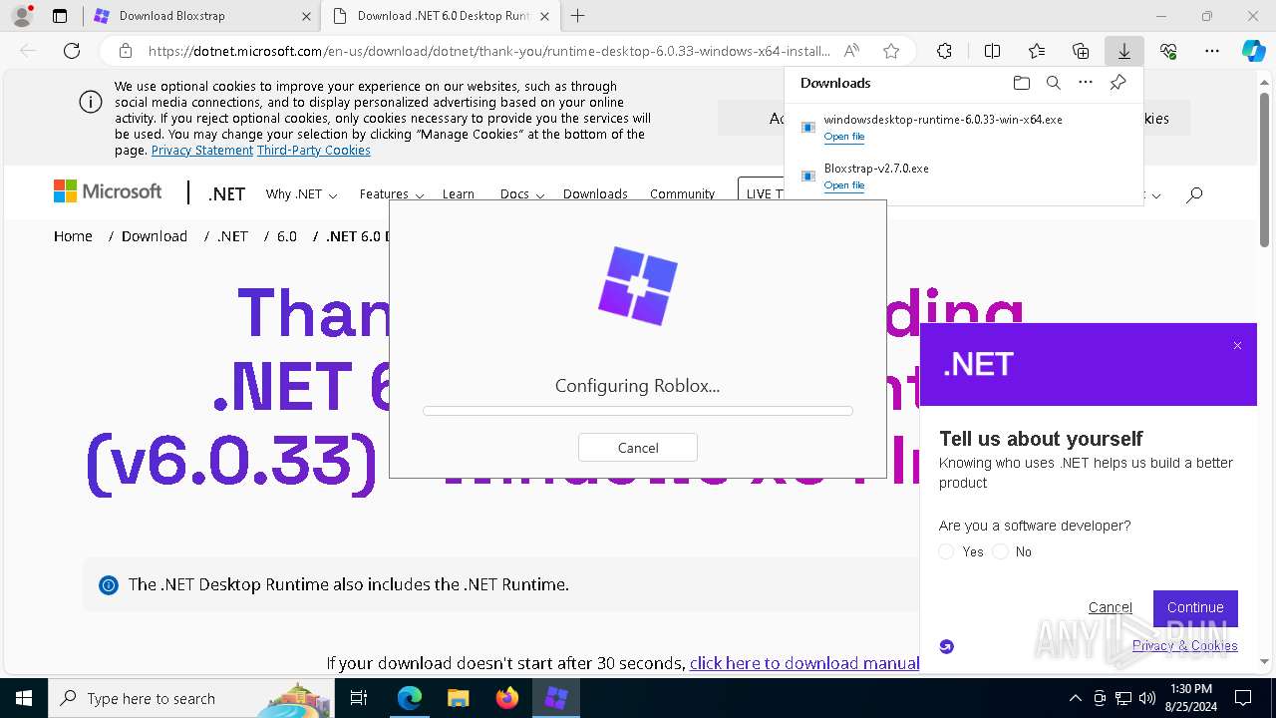Toggle the Downloads toolbar button
This screenshot has height=718, width=1276.
click(x=1124, y=51)
